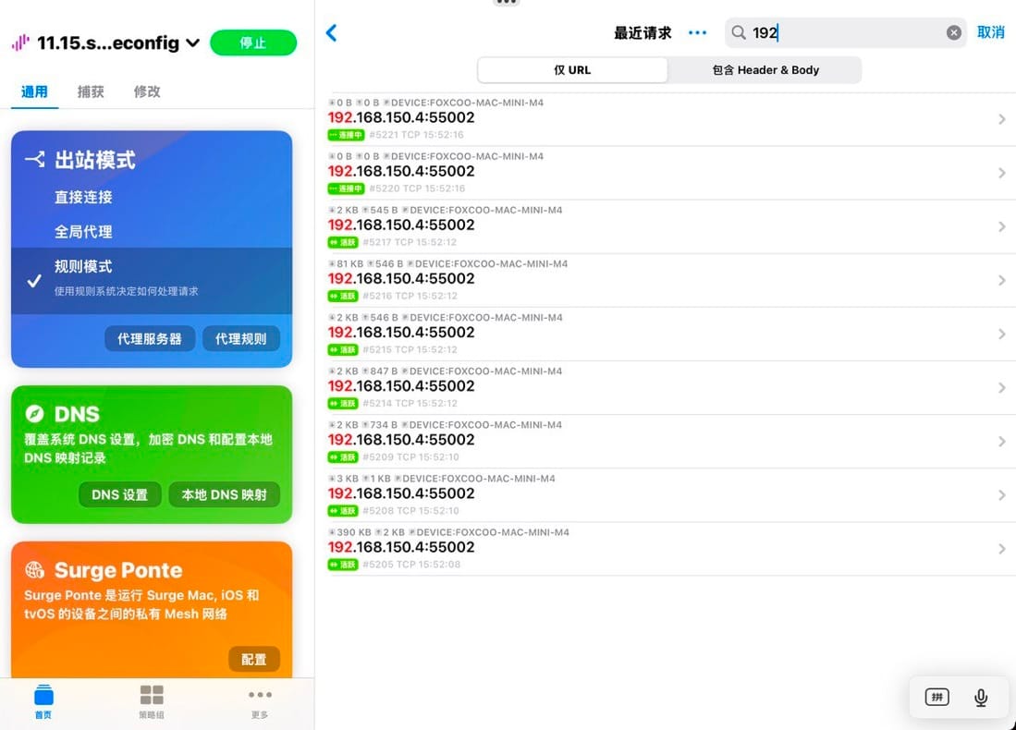Click the 连接中 status badge of #5221
This screenshot has height=730, width=1016.
pyautogui.click(x=346, y=135)
